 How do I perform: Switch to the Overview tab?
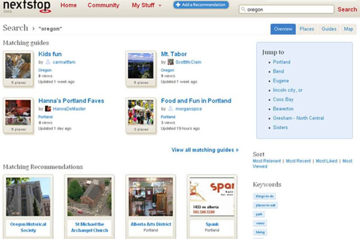[x=283, y=29]
